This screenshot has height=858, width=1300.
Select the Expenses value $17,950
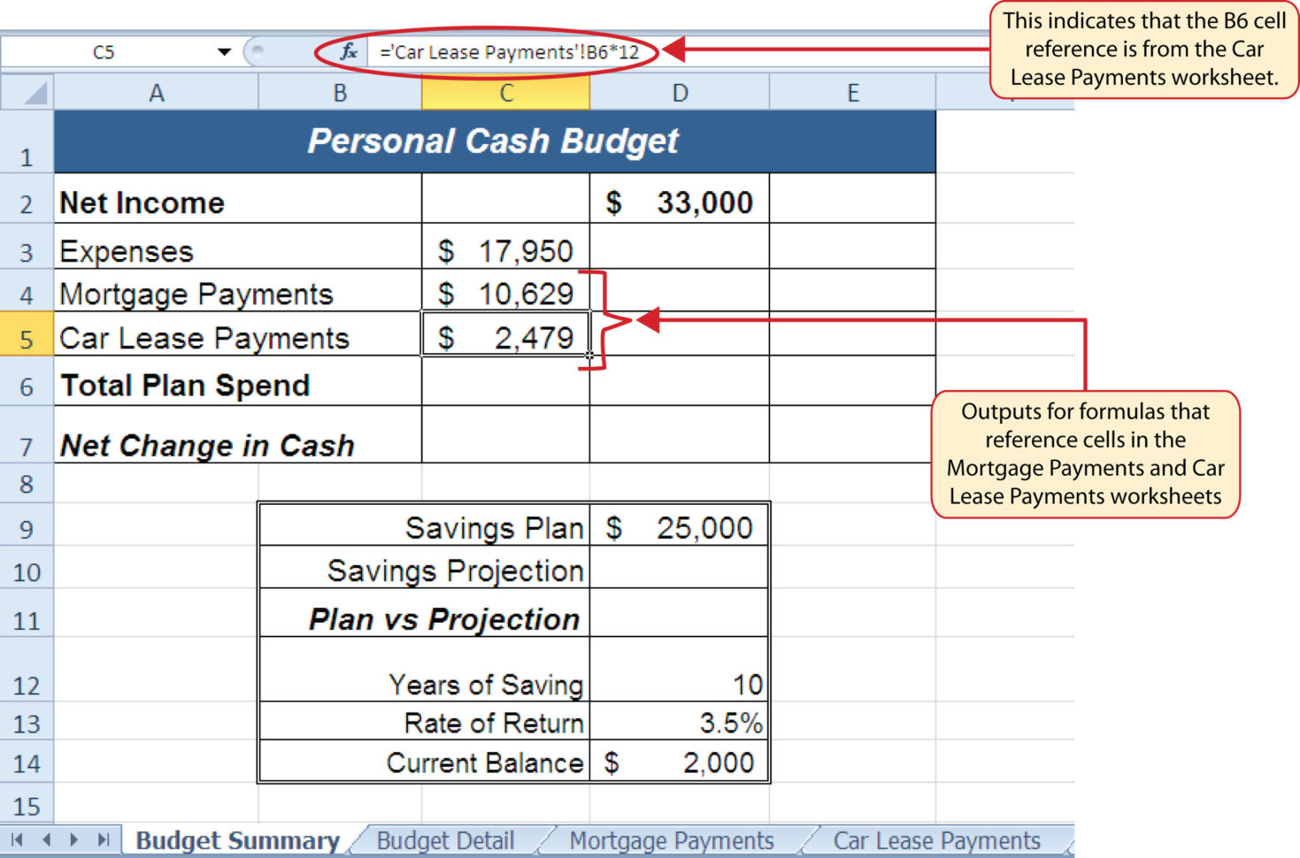[x=505, y=246]
